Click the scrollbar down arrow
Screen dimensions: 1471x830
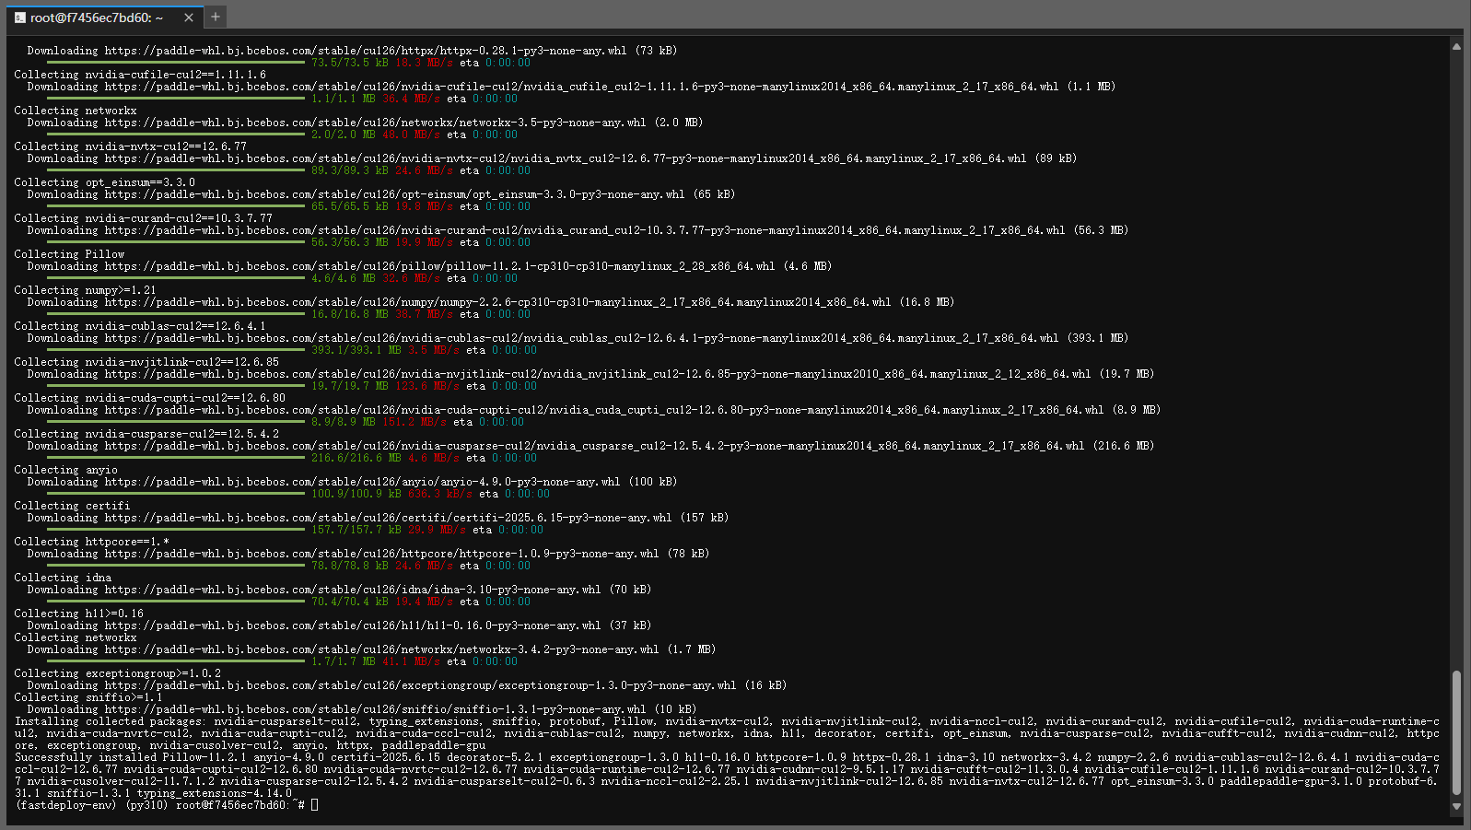[1456, 807]
